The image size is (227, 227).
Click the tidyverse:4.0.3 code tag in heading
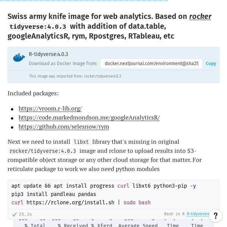[x=38, y=26]
